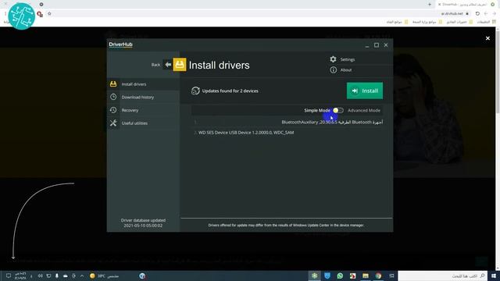Click the green Install button
This screenshot has width=500, height=281.
point(365,91)
